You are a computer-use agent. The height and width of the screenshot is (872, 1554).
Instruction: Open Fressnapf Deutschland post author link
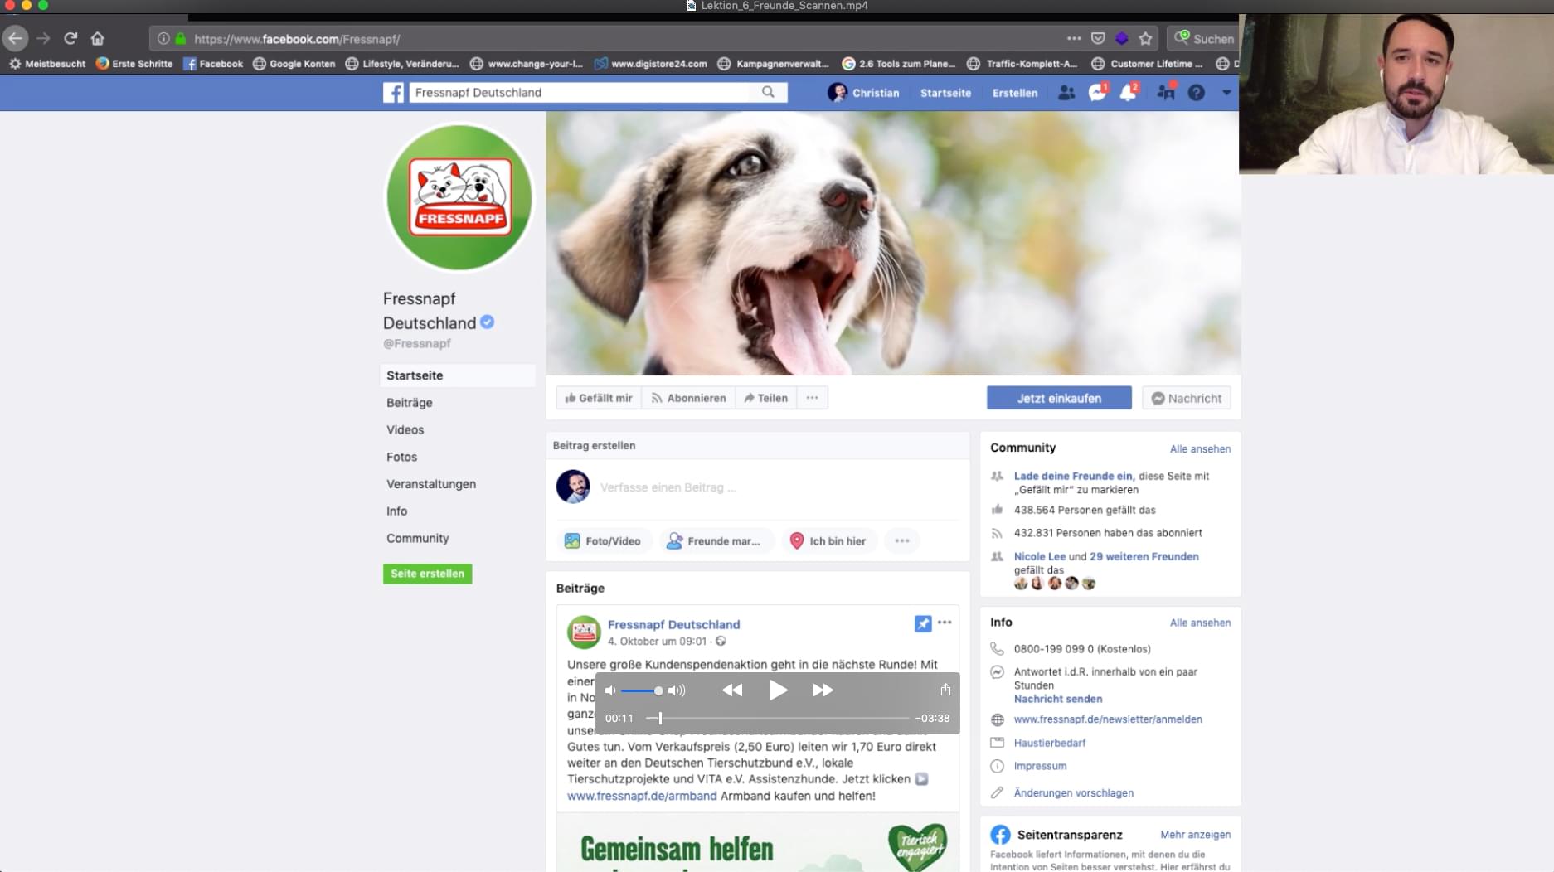click(x=673, y=625)
